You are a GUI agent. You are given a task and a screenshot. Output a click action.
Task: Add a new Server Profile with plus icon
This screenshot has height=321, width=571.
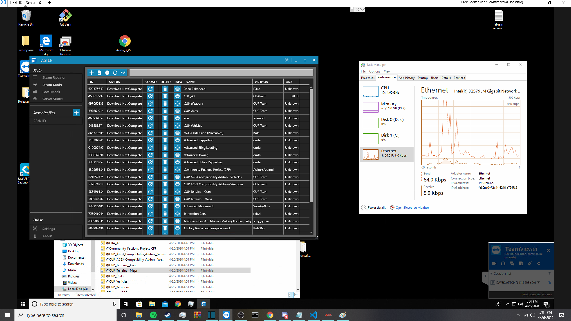click(76, 113)
